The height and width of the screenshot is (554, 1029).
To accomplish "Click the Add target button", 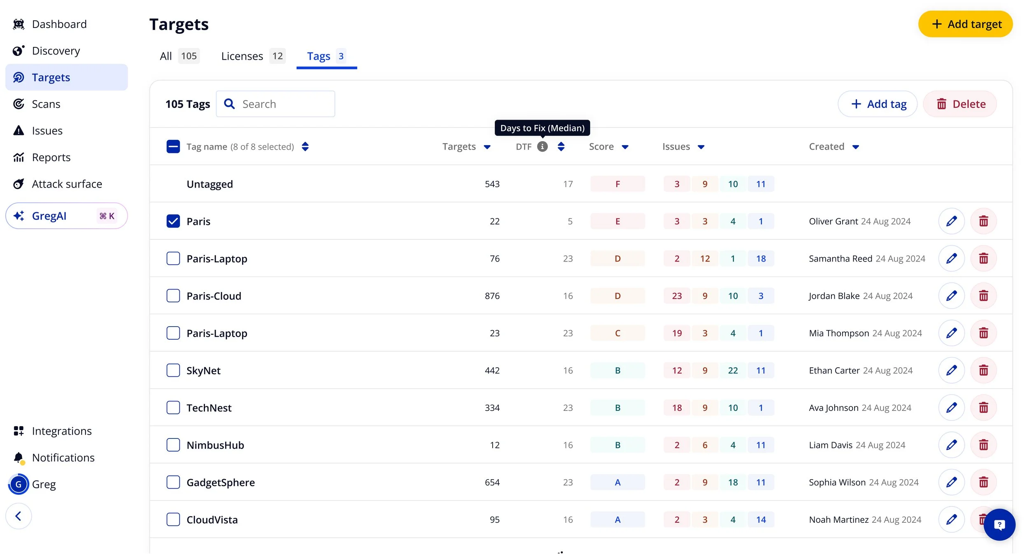I will (x=965, y=24).
